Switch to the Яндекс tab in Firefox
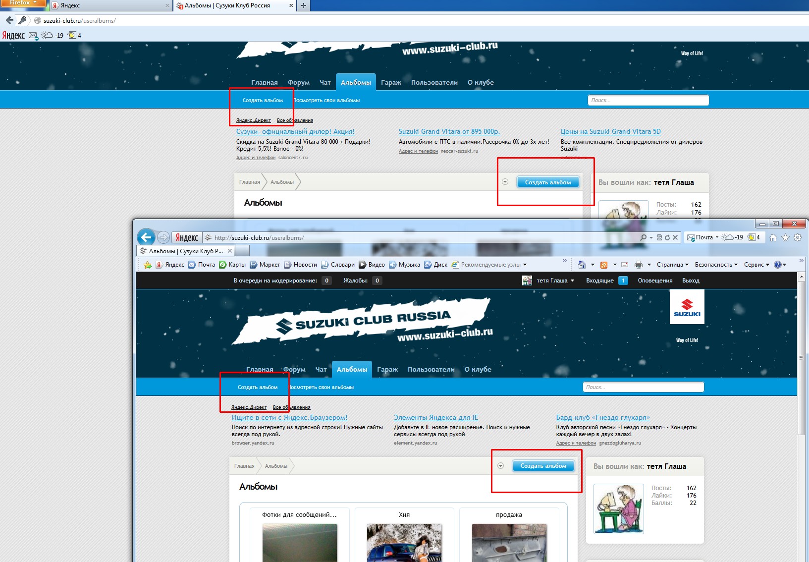 (x=110, y=5)
